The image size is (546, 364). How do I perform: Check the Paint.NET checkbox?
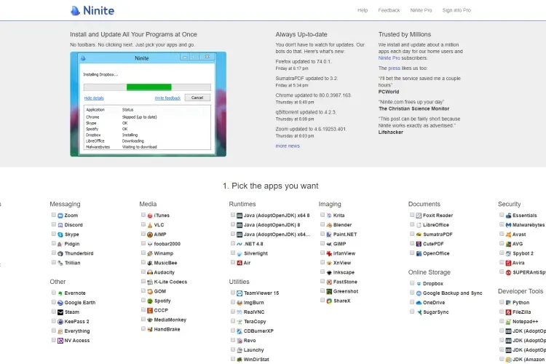pyautogui.click(x=323, y=234)
